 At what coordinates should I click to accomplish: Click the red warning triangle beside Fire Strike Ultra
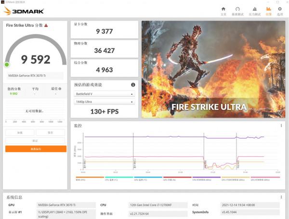coord(46,26)
